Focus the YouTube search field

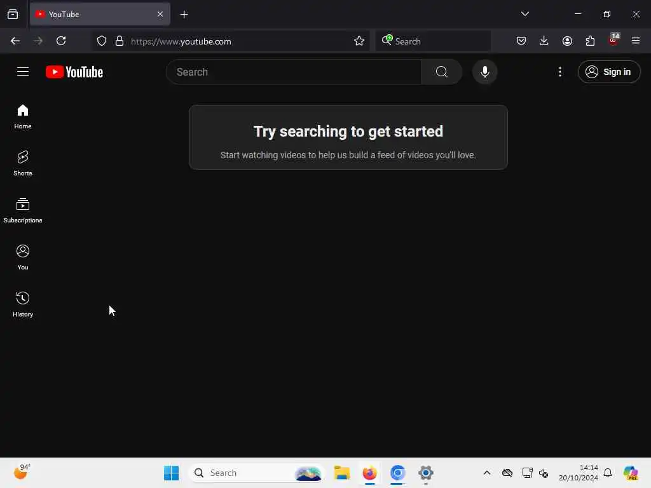294,72
